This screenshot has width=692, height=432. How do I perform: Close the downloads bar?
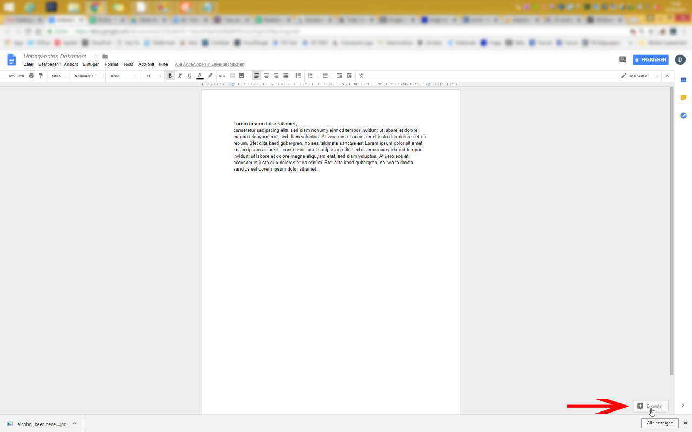[x=686, y=423]
